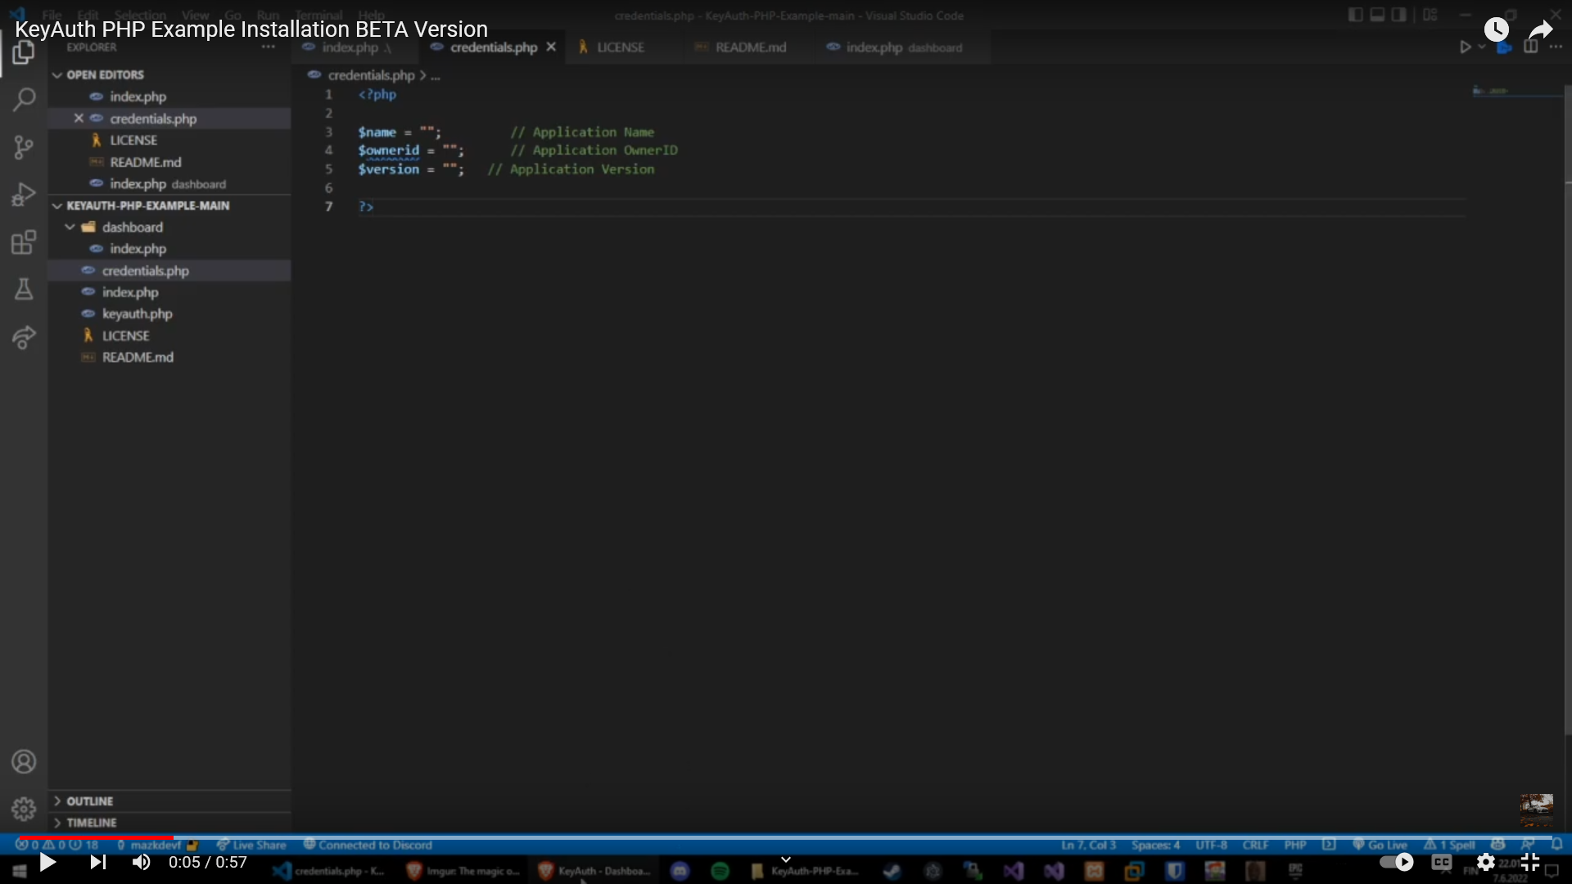
Task: Expand the TIMELINE section
Action: point(92,823)
